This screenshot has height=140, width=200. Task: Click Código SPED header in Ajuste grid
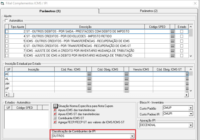tap(157, 27)
